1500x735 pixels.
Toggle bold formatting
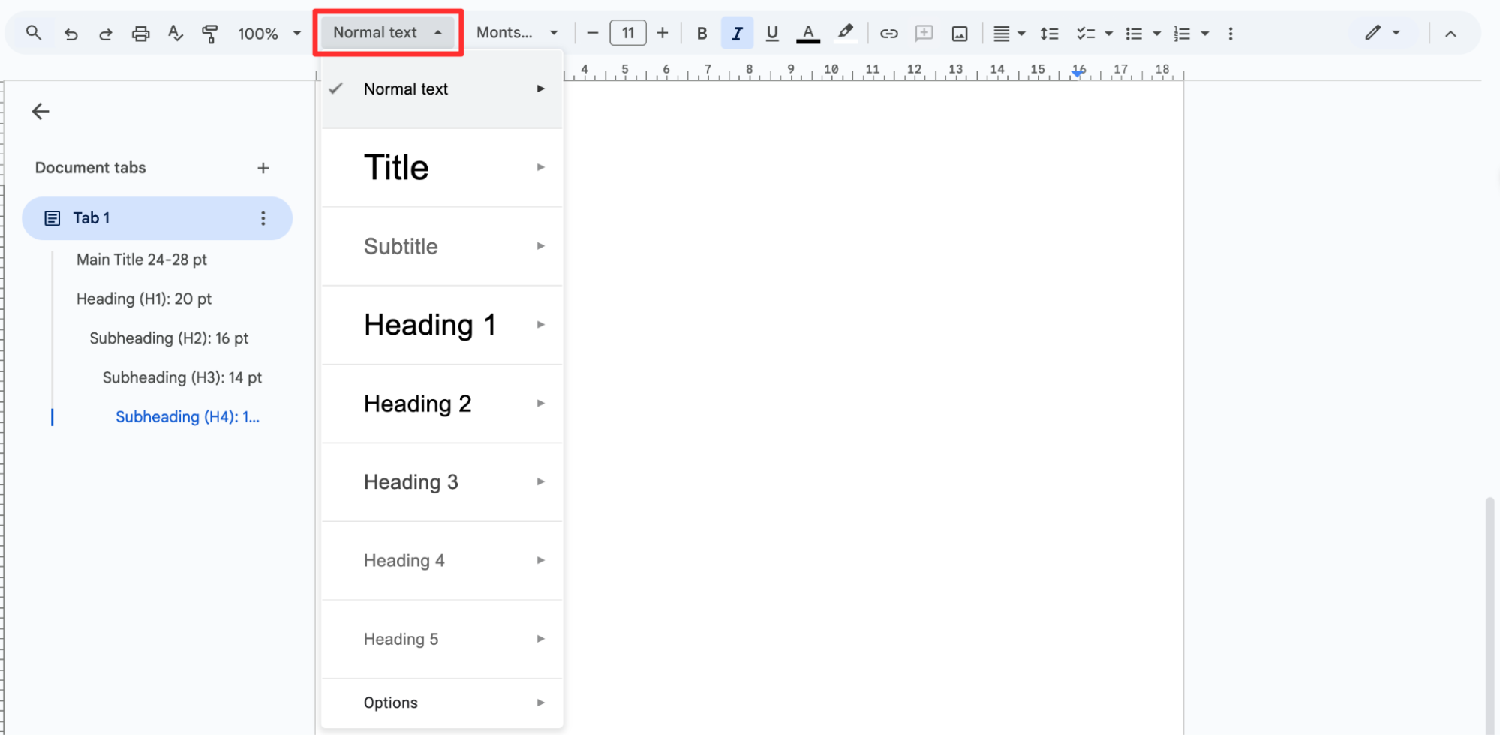coord(702,34)
